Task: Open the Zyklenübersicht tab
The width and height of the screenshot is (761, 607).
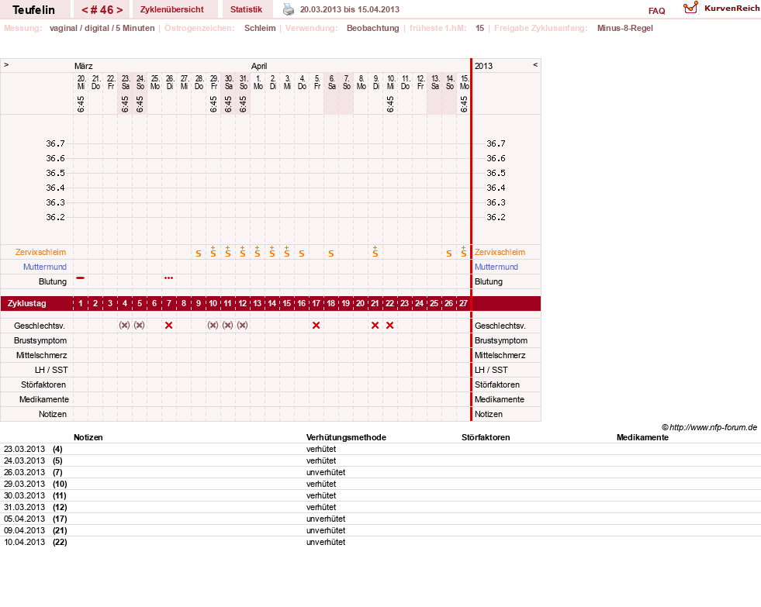Action: [x=171, y=9]
